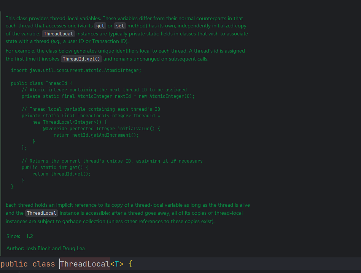The image size is (361, 273).
Task: Click the 'ThreadId.get()' inline code tag
Action: coord(81,59)
